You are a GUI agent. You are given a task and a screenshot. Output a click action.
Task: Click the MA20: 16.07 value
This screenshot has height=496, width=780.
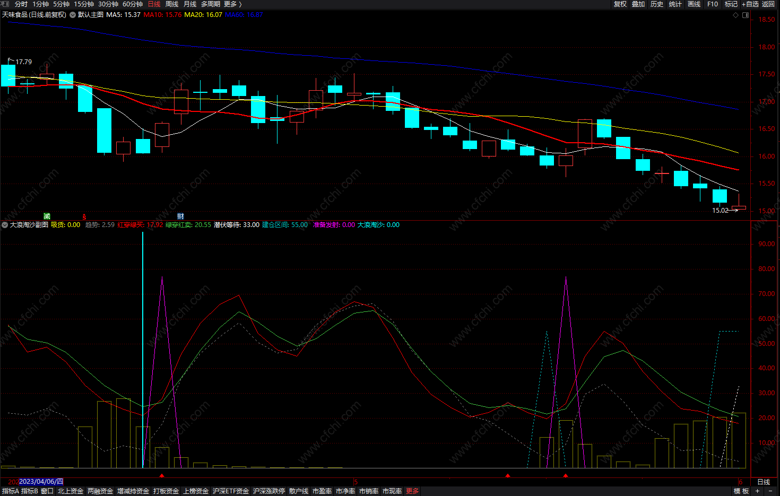[x=203, y=15]
